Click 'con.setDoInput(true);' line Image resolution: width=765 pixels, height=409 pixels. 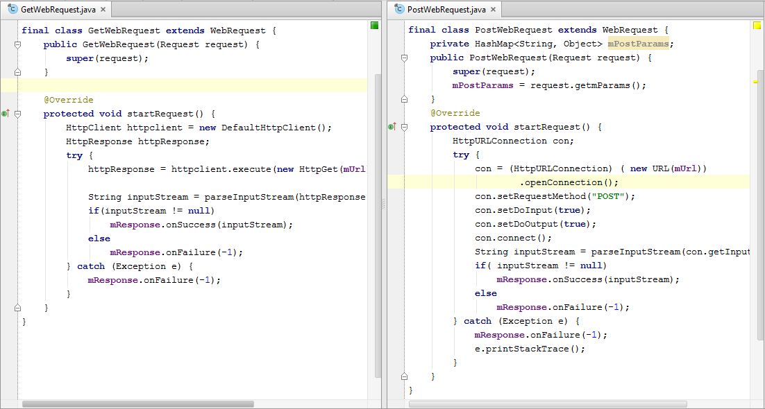point(532,210)
